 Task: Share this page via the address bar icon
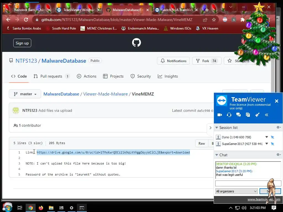(x=205, y=20)
